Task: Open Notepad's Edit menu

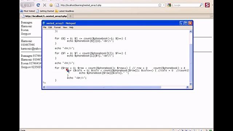Action: tap(50, 28)
